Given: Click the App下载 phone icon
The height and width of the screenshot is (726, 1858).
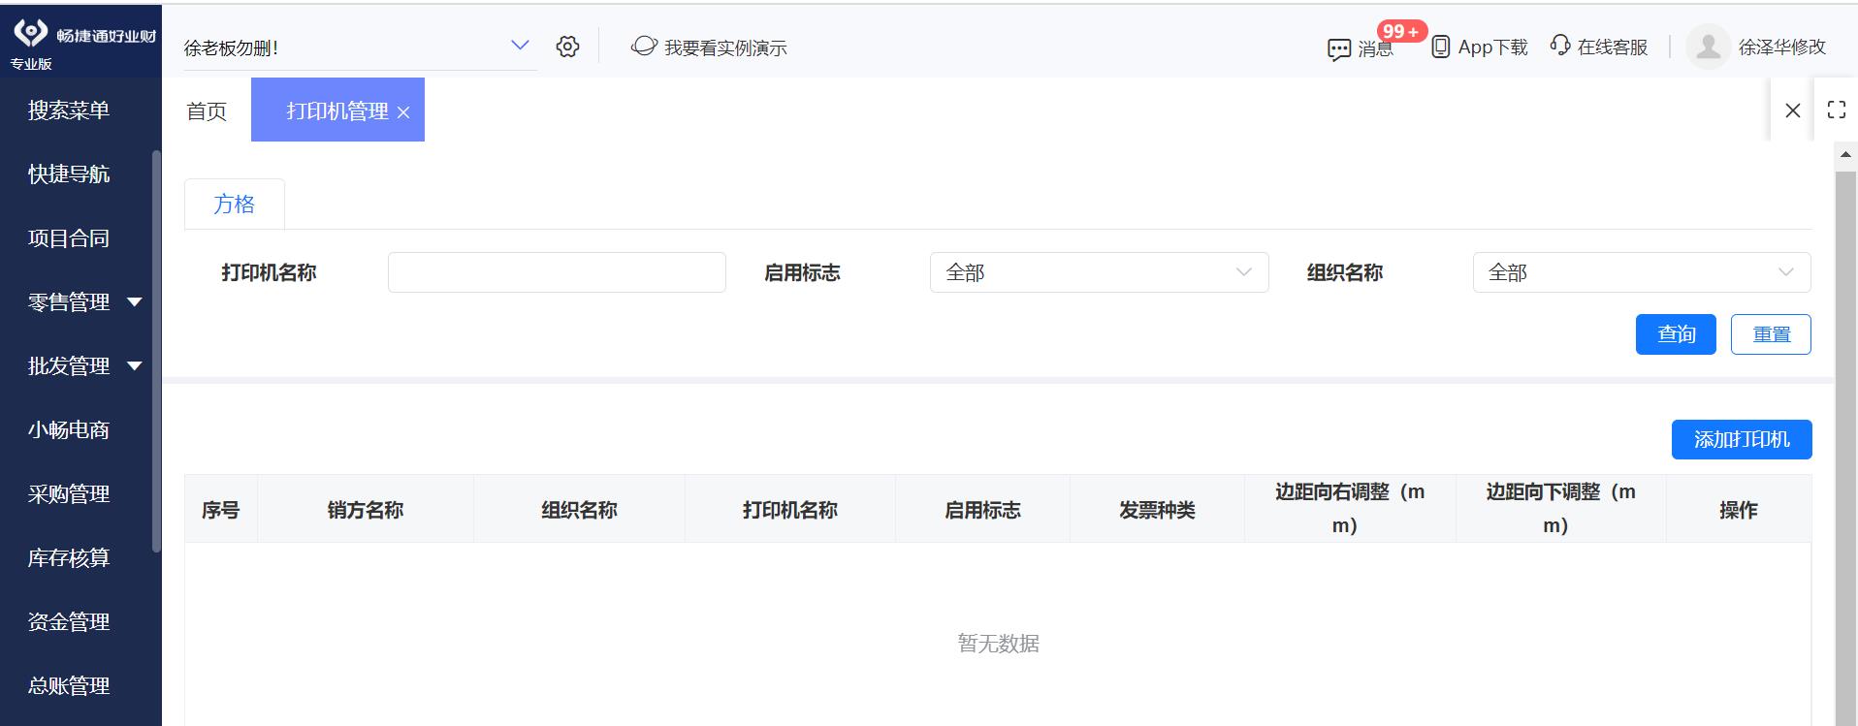Looking at the screenshot, I should [x=1441, y=47].
